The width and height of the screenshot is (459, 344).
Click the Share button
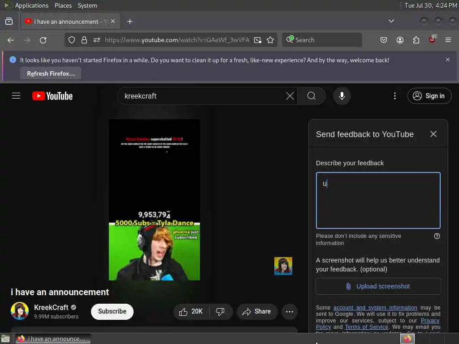click(x=256, y=312)
